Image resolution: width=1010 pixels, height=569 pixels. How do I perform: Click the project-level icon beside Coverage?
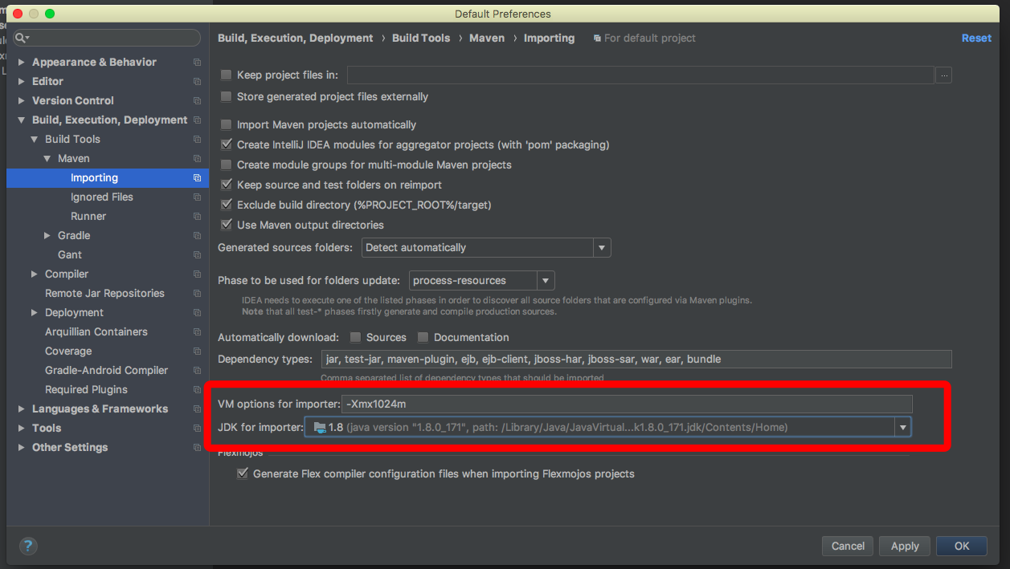(197, 352)
